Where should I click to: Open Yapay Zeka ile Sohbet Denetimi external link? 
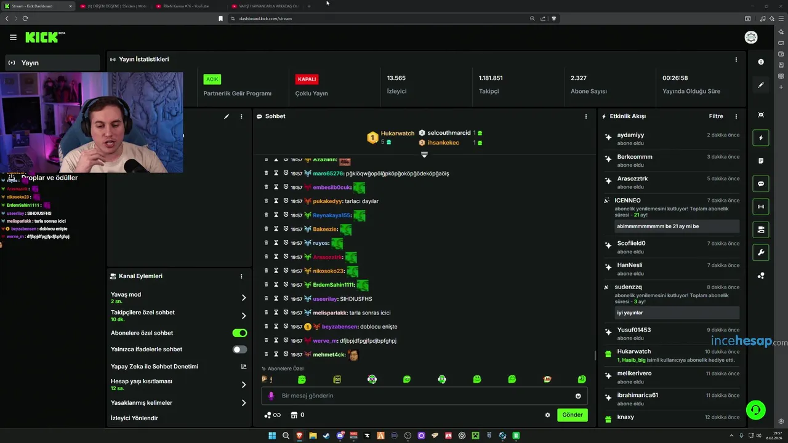tap(243, 367)
